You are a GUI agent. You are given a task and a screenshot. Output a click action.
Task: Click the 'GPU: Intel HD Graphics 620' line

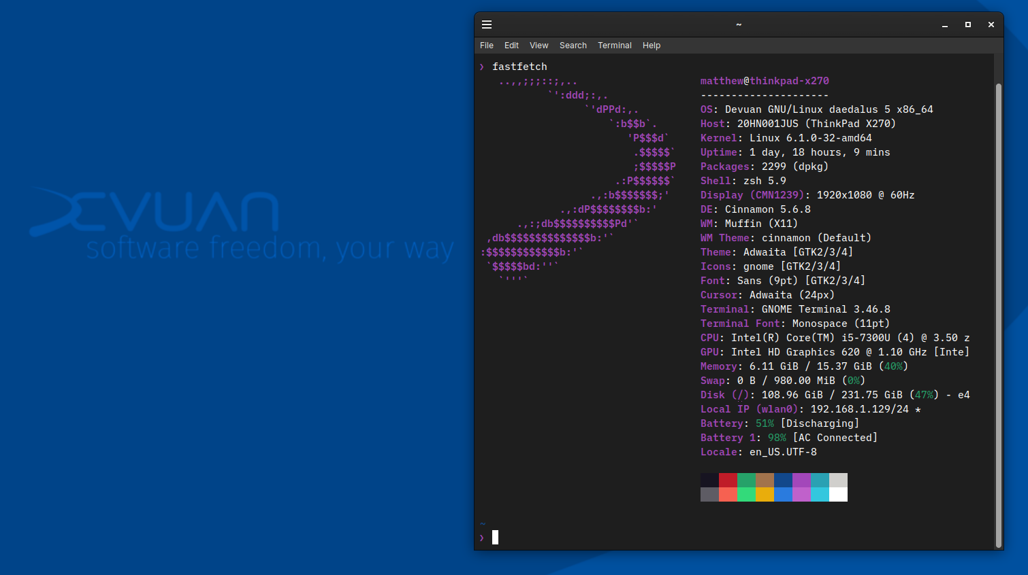click(x=835, y=352)
